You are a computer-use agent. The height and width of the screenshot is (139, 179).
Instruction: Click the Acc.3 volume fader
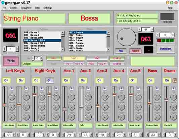(x=98, y=106)
